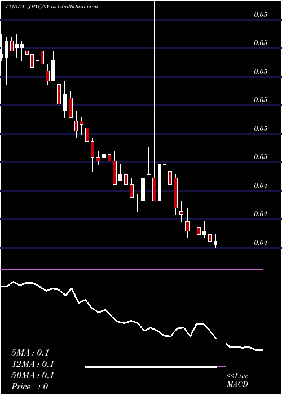Click the <<Live label
Viewport: 282px width, 395px height.
pos(237,376)
